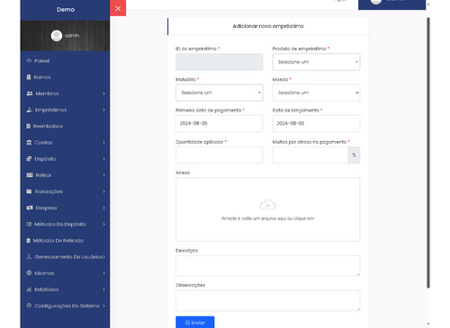Open the Ramos menu item
The height and width of the screenshot is (328, 450).
[65, 77]
